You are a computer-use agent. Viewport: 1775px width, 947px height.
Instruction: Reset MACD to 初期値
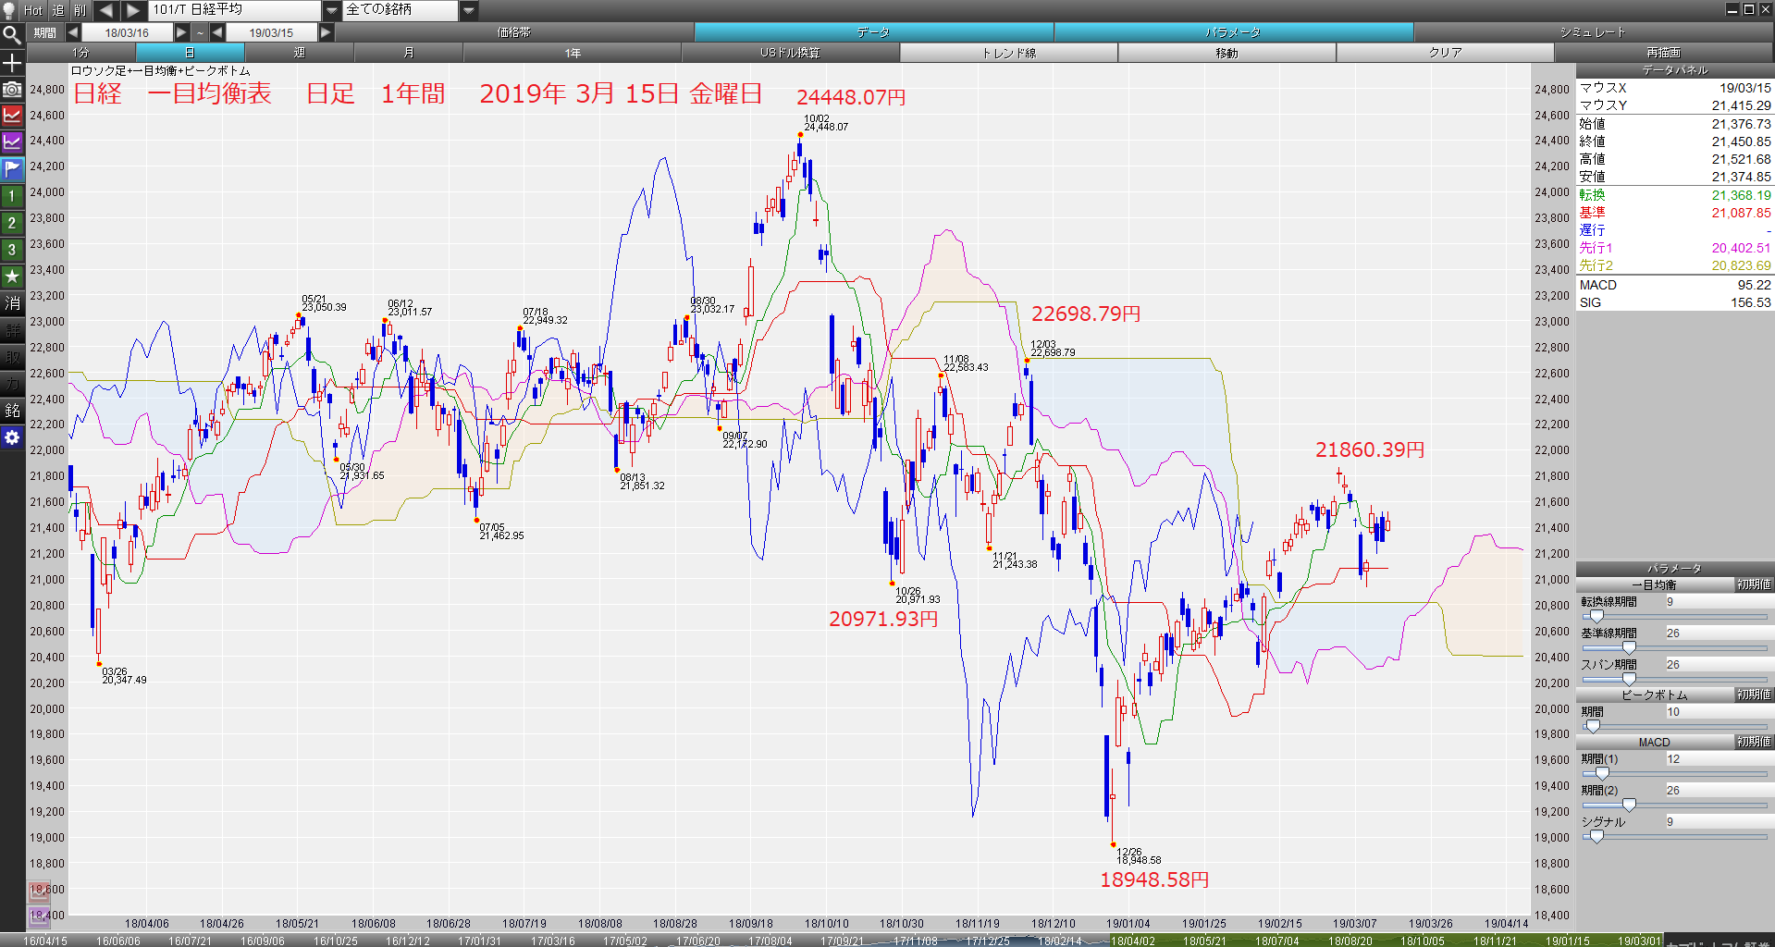[x=1753, y=742]
